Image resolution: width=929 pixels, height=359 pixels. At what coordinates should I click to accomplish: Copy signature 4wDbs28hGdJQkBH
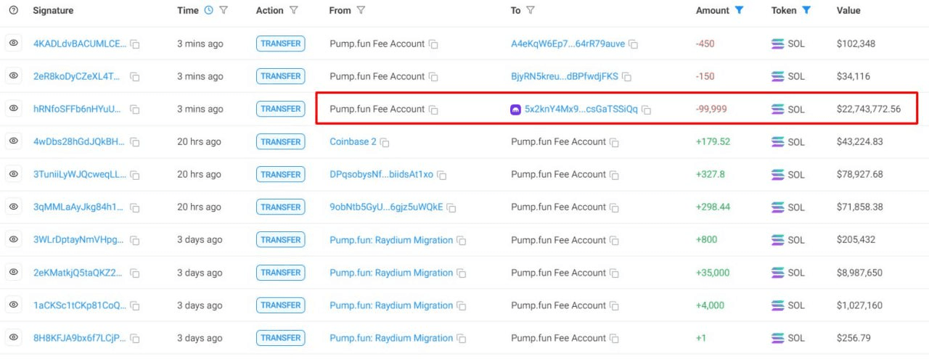tap(135, 142)
